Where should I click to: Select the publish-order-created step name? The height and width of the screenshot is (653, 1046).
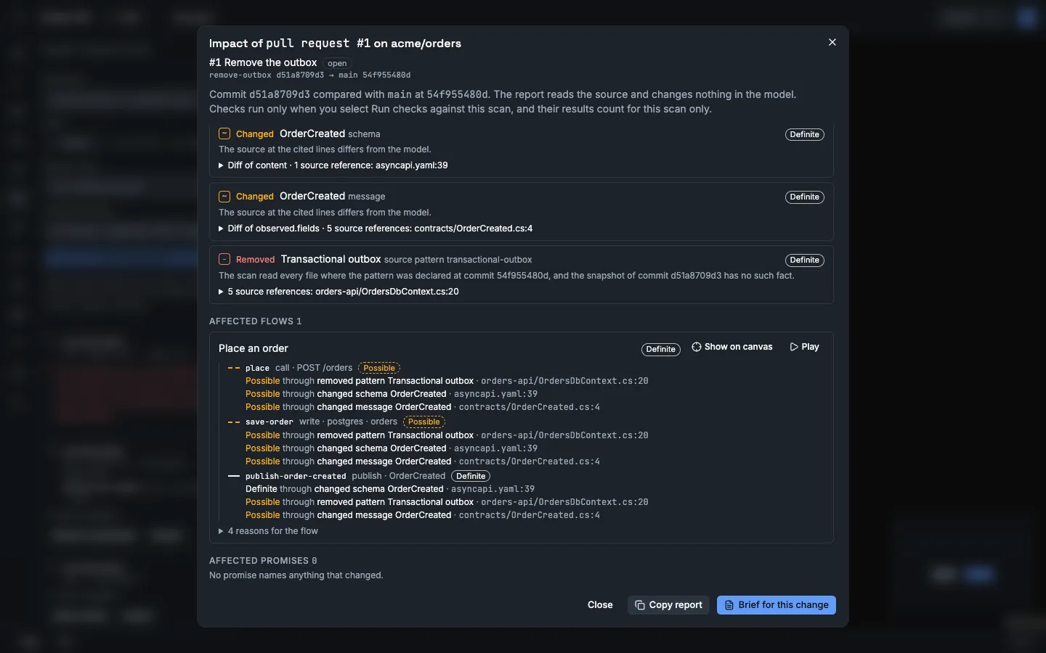(x=296, y=476)
